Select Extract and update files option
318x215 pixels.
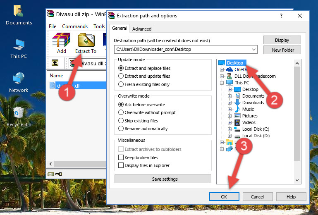121,76
